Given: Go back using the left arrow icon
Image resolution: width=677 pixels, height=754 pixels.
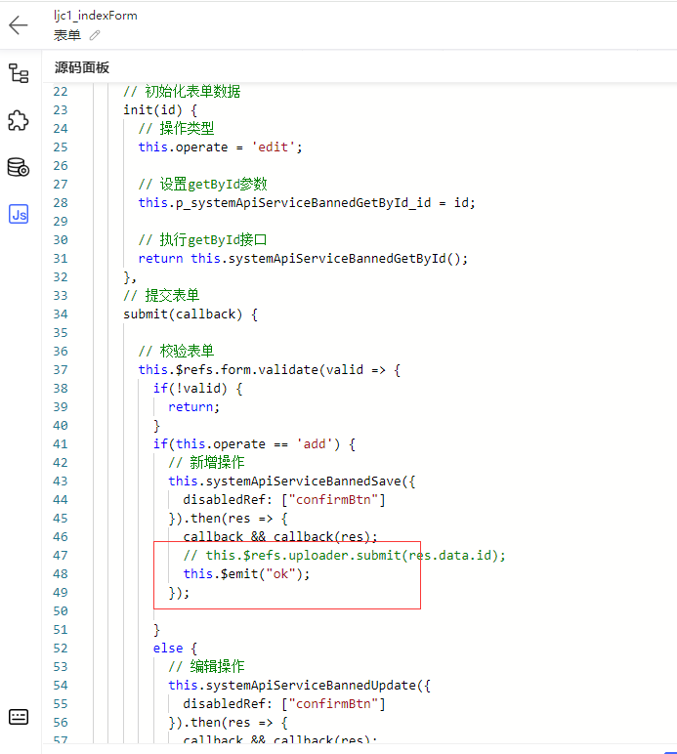Looking at the screenshot, I should click(19, 25).
